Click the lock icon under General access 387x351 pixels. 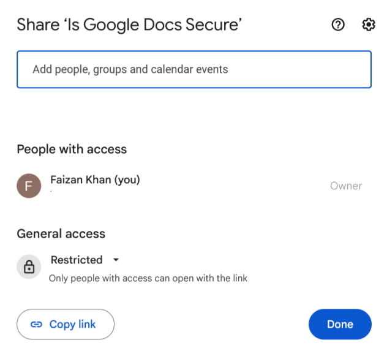click(x=29, y=266)
